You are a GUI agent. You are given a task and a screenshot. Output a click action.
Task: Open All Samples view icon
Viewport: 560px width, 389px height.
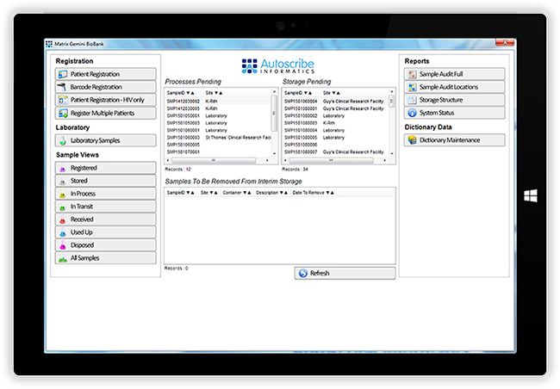[63, 258]
